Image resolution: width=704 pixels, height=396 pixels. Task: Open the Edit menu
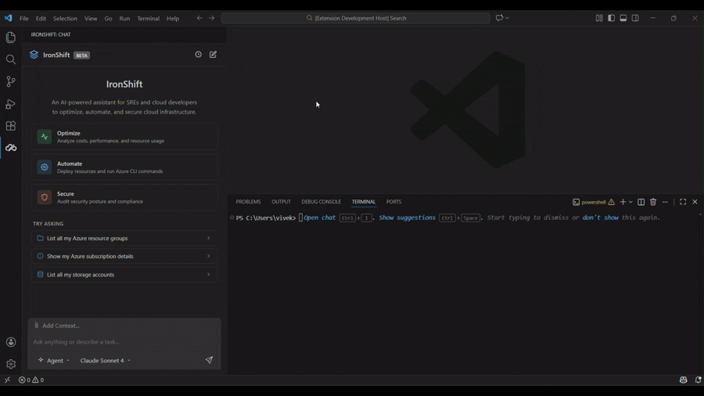coord(41,19)
